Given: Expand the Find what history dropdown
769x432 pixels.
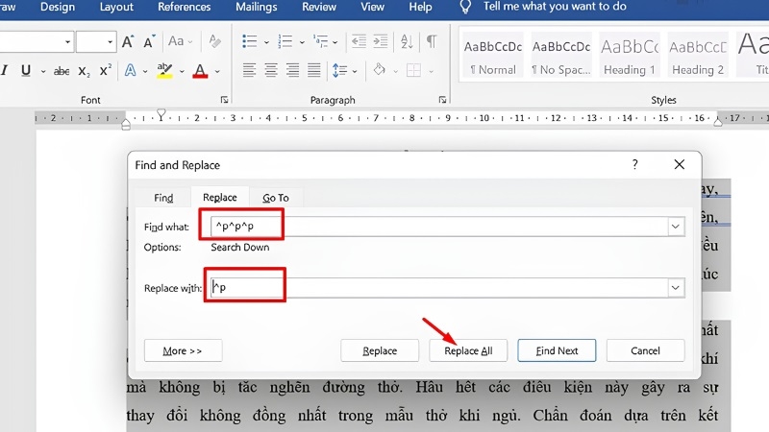Looking at the screenshot, I should coord(676,227).
